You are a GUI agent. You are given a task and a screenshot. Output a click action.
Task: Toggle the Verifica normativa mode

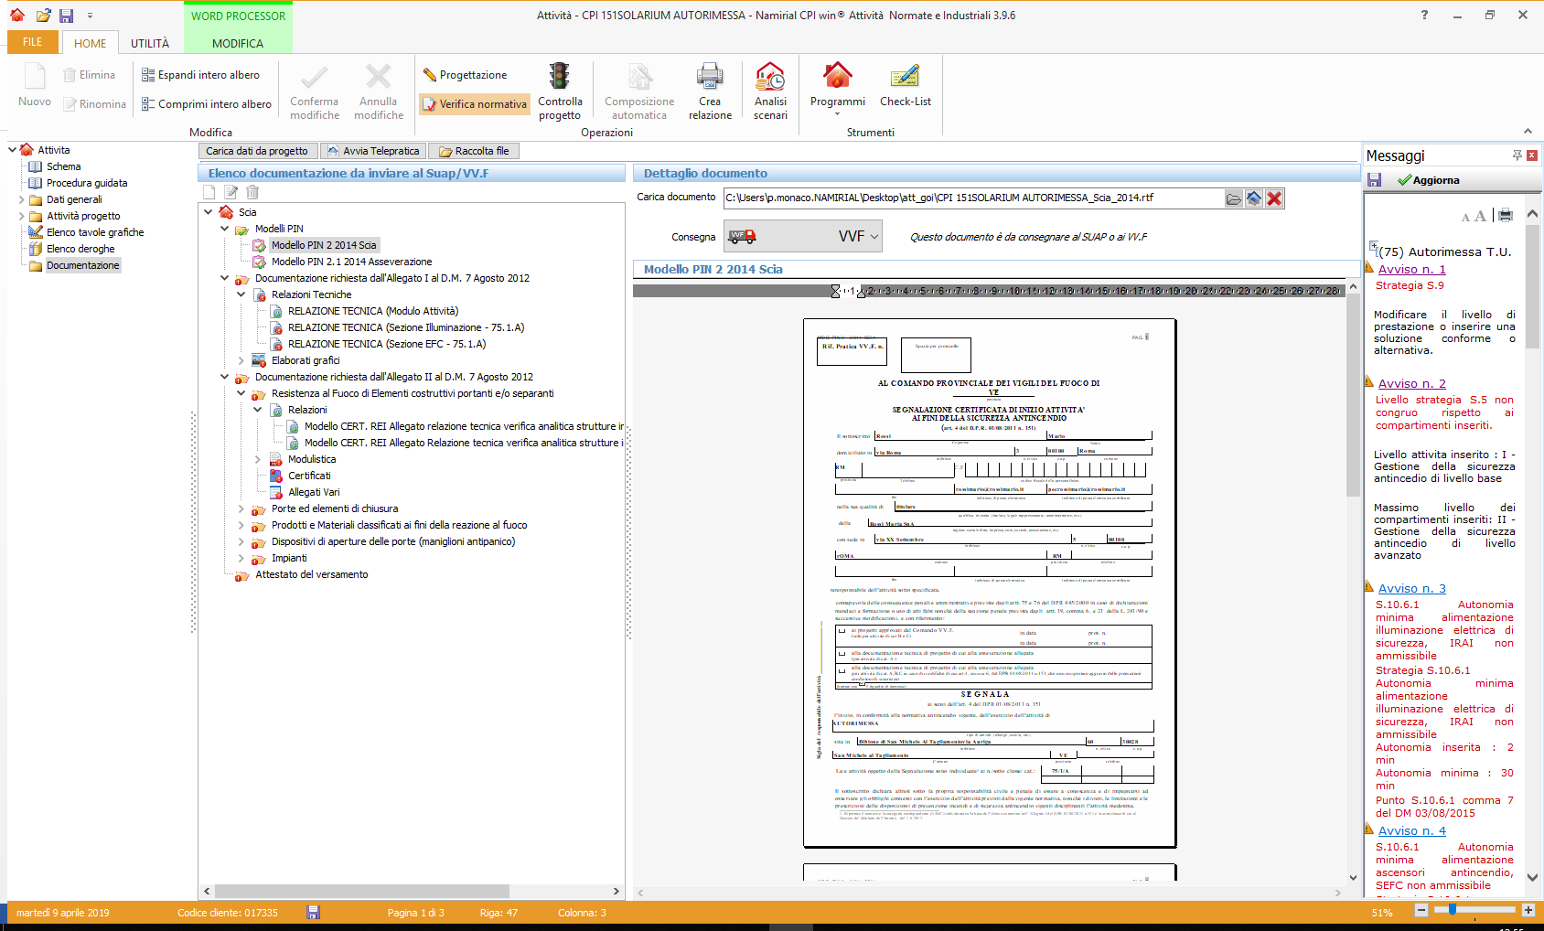(x=475, y=104)
